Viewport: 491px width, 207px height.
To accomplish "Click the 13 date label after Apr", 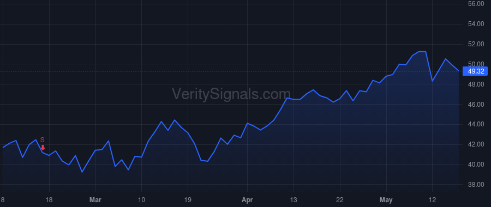I will (294, 199).
